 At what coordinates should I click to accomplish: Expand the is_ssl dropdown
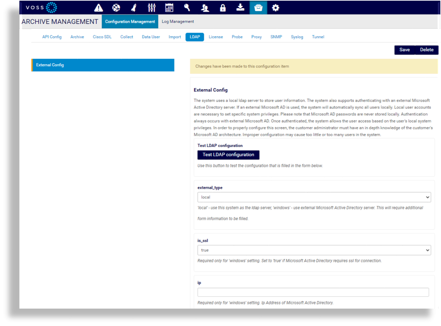click(x=314, y=250)
